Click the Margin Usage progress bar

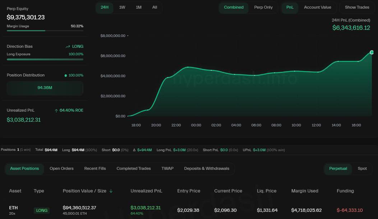pyautogui.click(x=45, y=31)
